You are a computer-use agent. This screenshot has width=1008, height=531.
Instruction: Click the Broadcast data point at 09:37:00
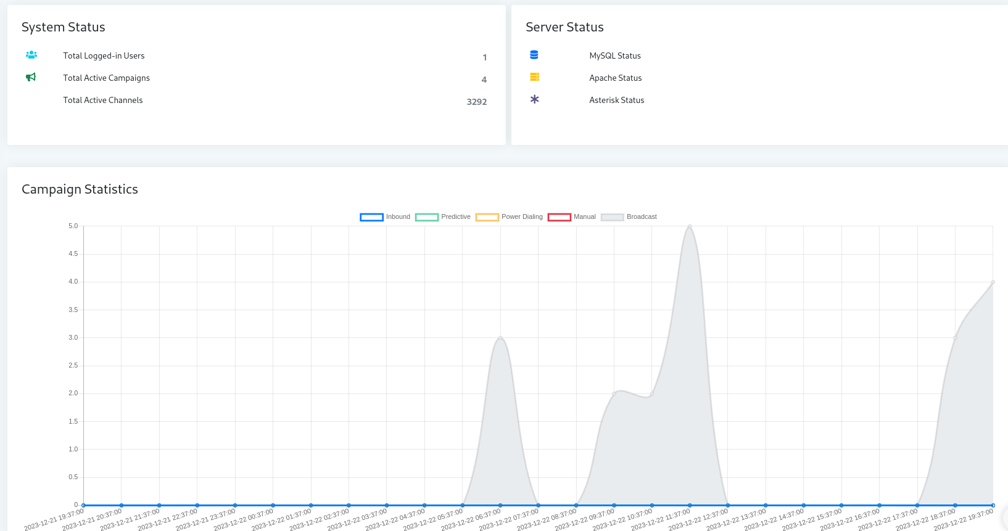click(614, 393)
